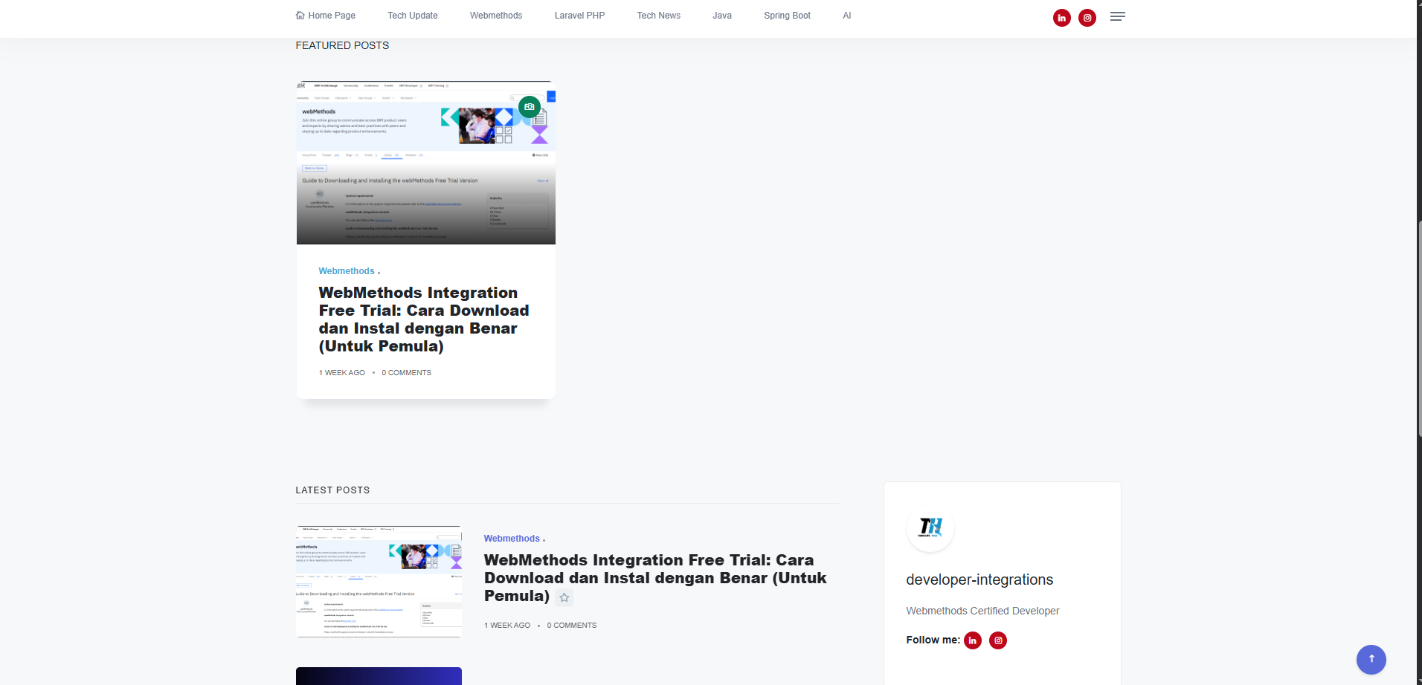Screen dimensions: 1422x685
Task: Click LinkedIn icon next to Follow me
Action: tap(972, 640)
